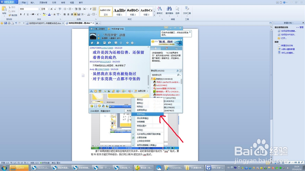Switch to the 页面布局 ribbon tab
305x171 pixels.
[43, 2]
